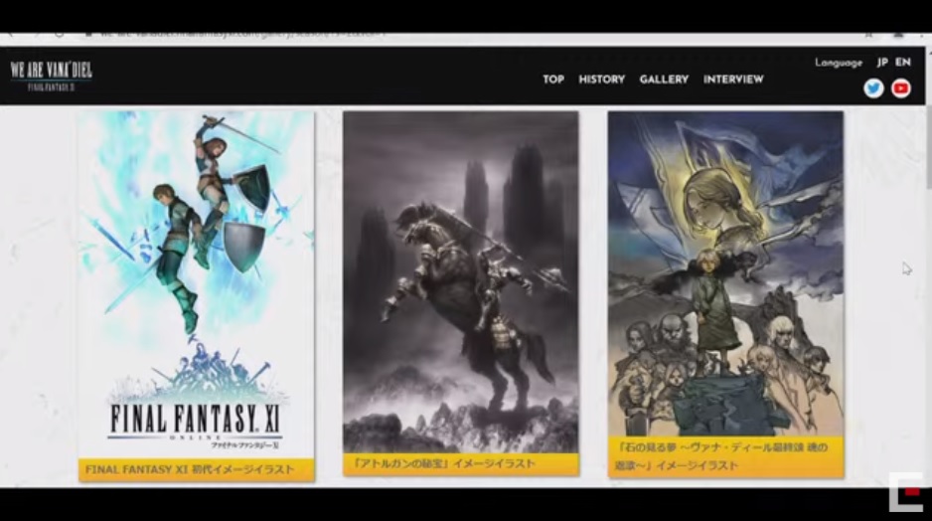Open the INTERVIEW menu item
932x521 pixels.
click(733, 80)
